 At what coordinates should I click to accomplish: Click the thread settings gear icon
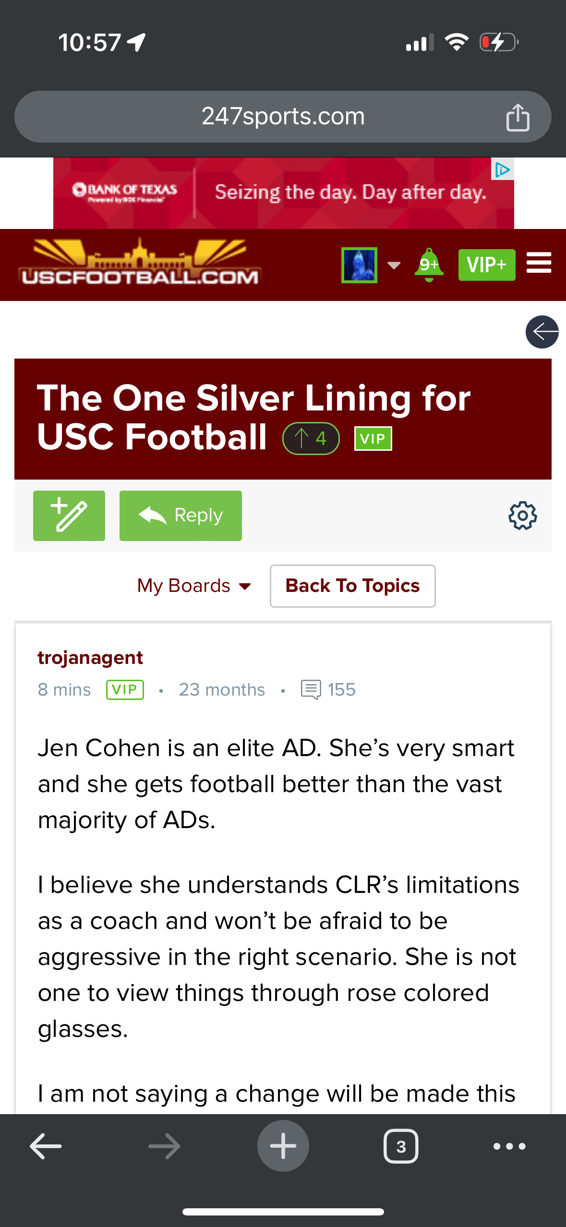pos(522,516)
